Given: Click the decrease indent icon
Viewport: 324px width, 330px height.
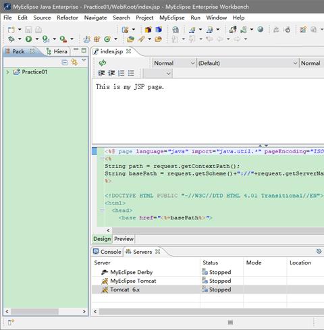Looking at the screenshot, I should (x=101, y=73).
